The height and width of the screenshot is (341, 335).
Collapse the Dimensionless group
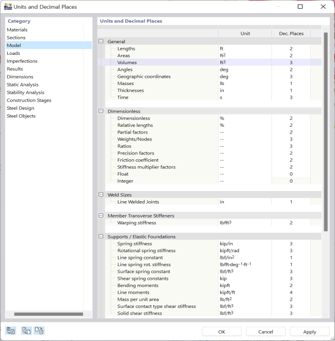[101, 111]
